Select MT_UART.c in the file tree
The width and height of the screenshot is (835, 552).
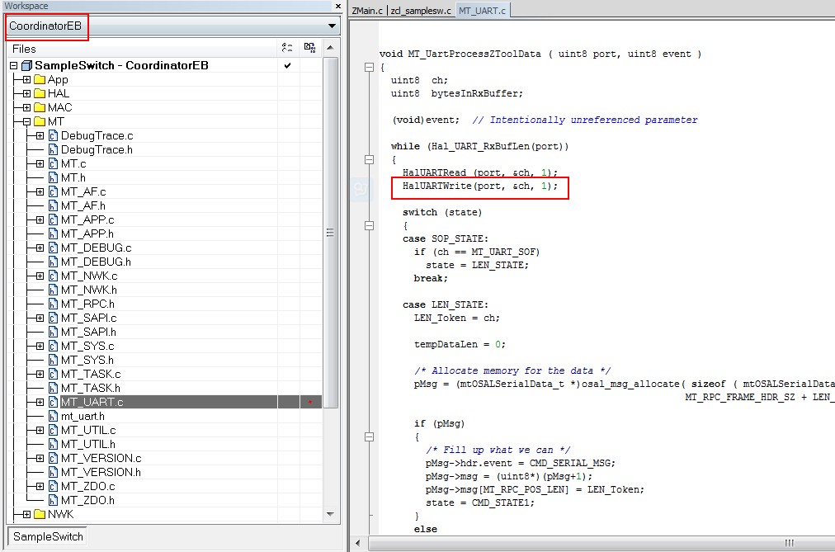pos(92,402)
